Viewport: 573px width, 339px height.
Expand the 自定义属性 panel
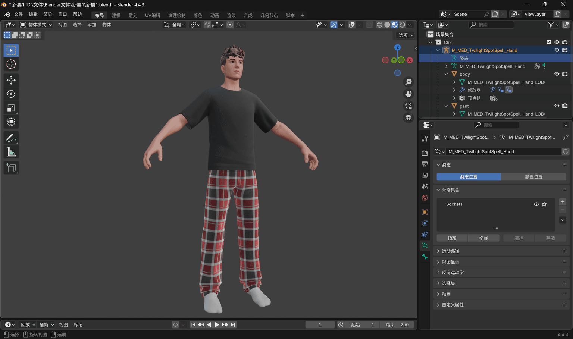point(502,305)
